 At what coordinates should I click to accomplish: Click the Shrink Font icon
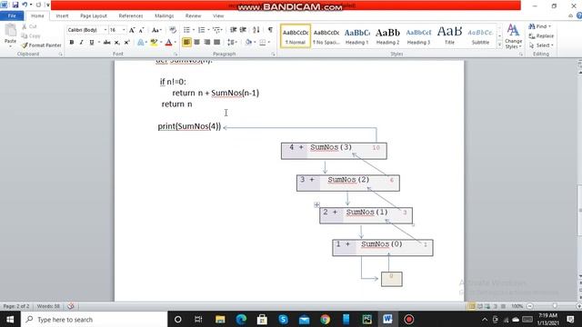click(142, 30)
